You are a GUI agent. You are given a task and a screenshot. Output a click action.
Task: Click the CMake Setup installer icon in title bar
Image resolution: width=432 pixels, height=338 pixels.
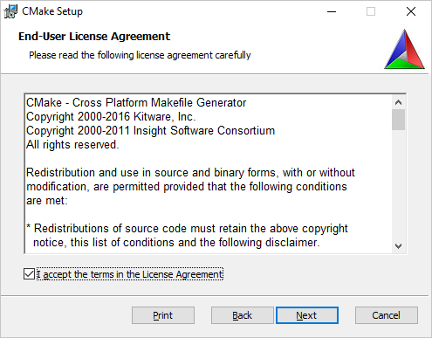tap(10, 11)
